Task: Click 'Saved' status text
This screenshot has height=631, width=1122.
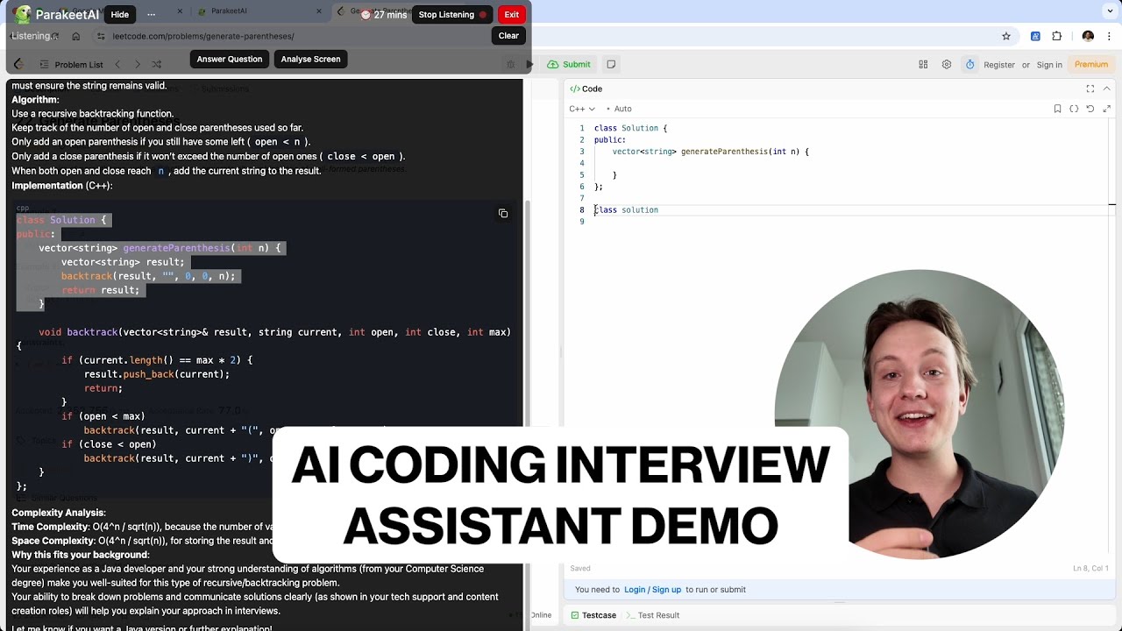Action: [x=580, y=569]
